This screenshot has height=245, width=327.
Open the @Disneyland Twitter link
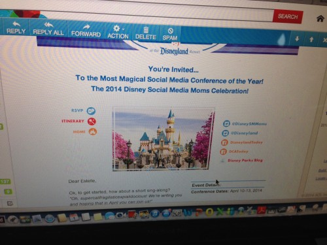240,133
